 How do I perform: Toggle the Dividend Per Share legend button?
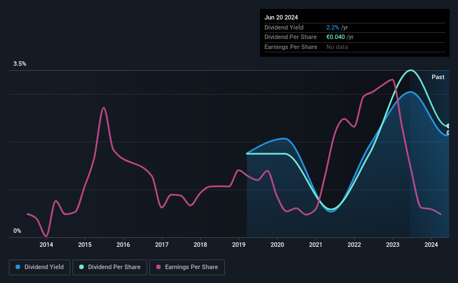pos(110,267)
